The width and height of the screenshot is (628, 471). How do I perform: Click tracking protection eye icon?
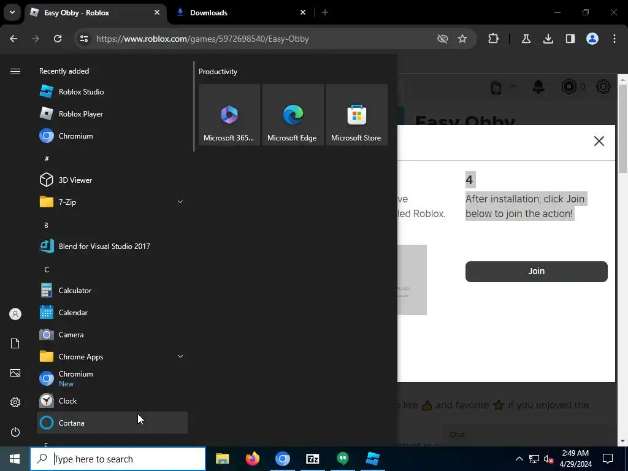(x=443, y=39)
